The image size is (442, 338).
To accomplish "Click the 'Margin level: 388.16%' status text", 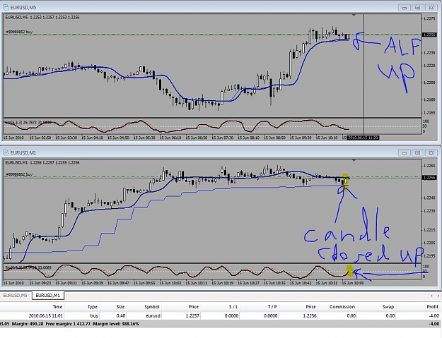I will tap(116, 324).
